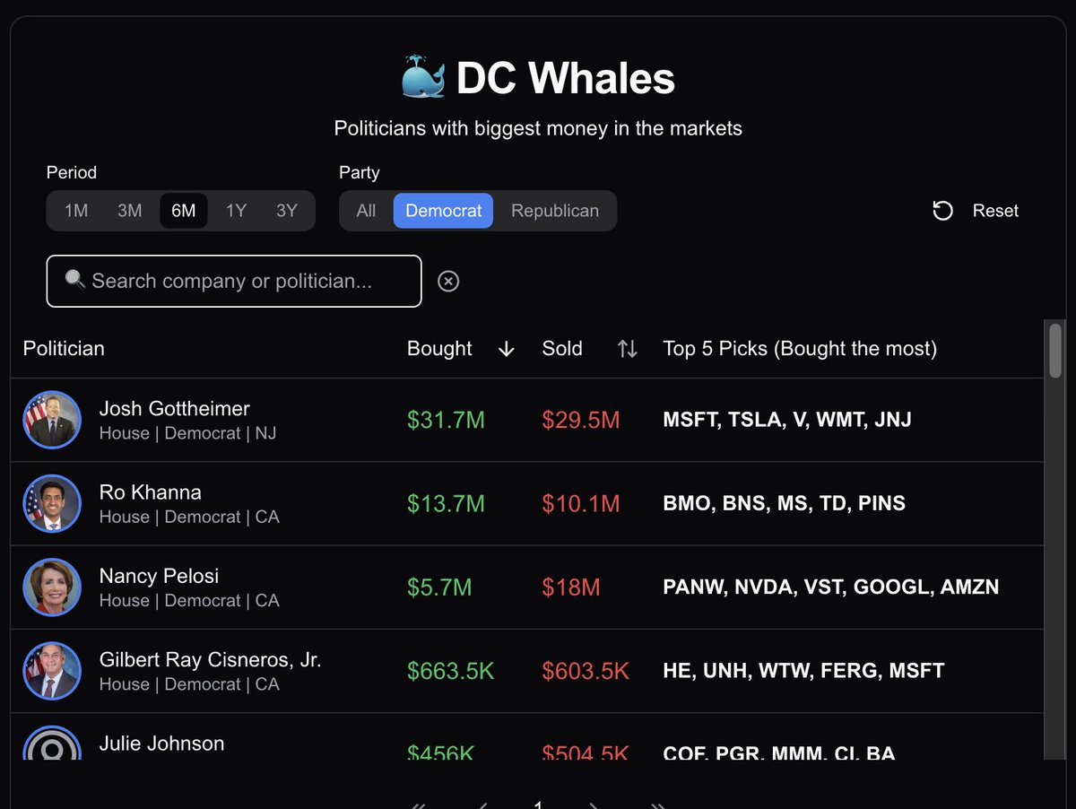Click the vertical scrollbar thumb
1076x809 pixels.
click(x=1055, y=351)
